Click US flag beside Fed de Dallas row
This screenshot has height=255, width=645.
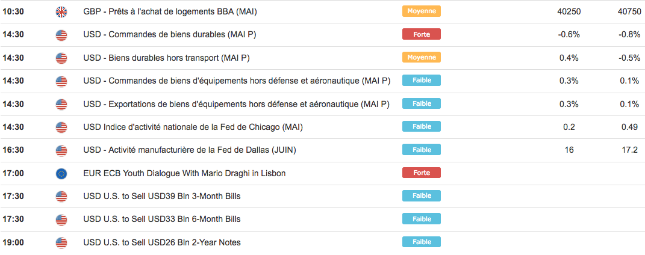(61, 150)
